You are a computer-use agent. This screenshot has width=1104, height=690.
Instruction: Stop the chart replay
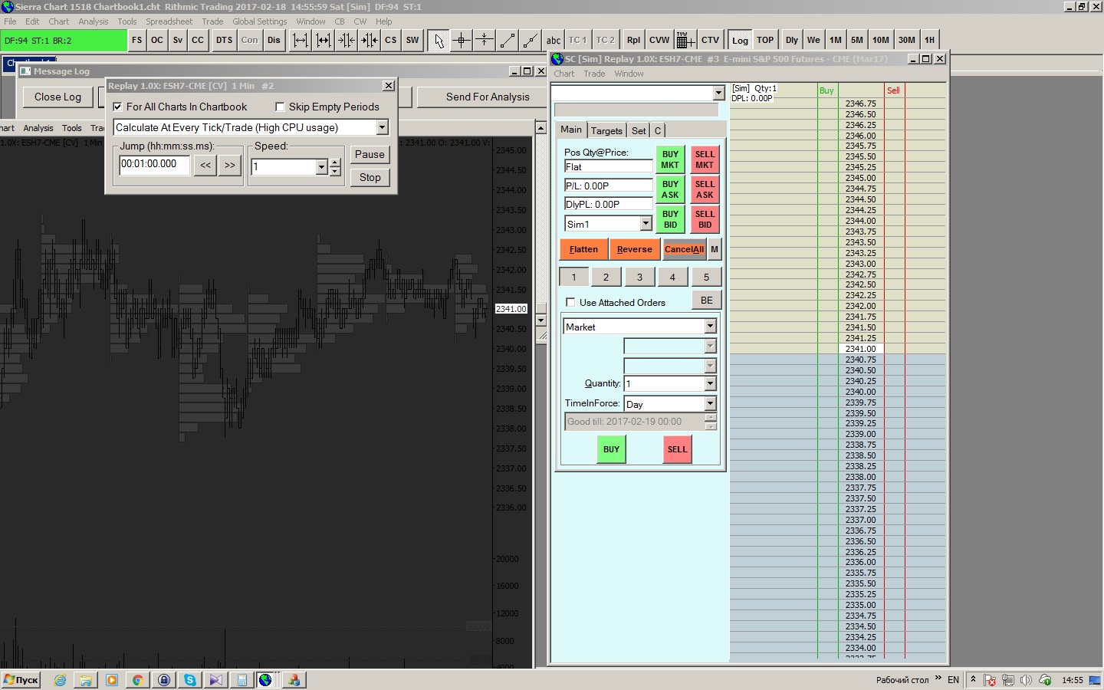[370, 177]
